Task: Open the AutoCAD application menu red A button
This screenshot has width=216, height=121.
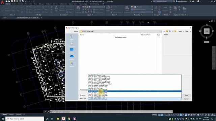Action: [x=2, y=2]
